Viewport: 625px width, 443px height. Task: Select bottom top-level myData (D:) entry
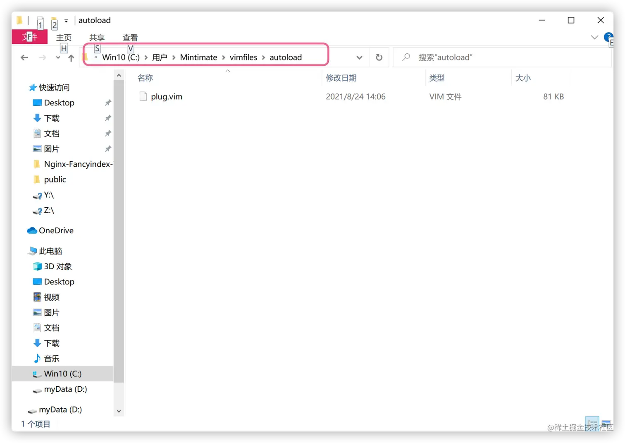click(60, 409)
